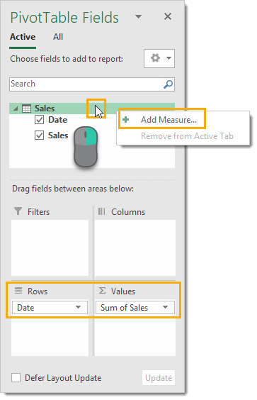
Task: Click the green plus Add Measure icon
Action: (x=125, y=119)
